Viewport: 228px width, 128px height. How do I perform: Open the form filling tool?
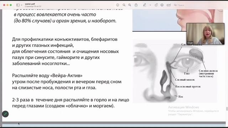coord(169,5)
